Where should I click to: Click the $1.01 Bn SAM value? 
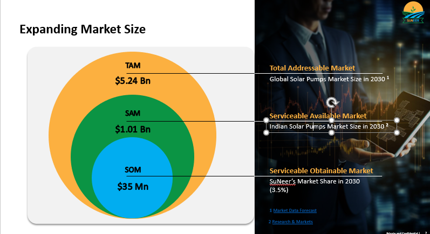pos(133,129)
